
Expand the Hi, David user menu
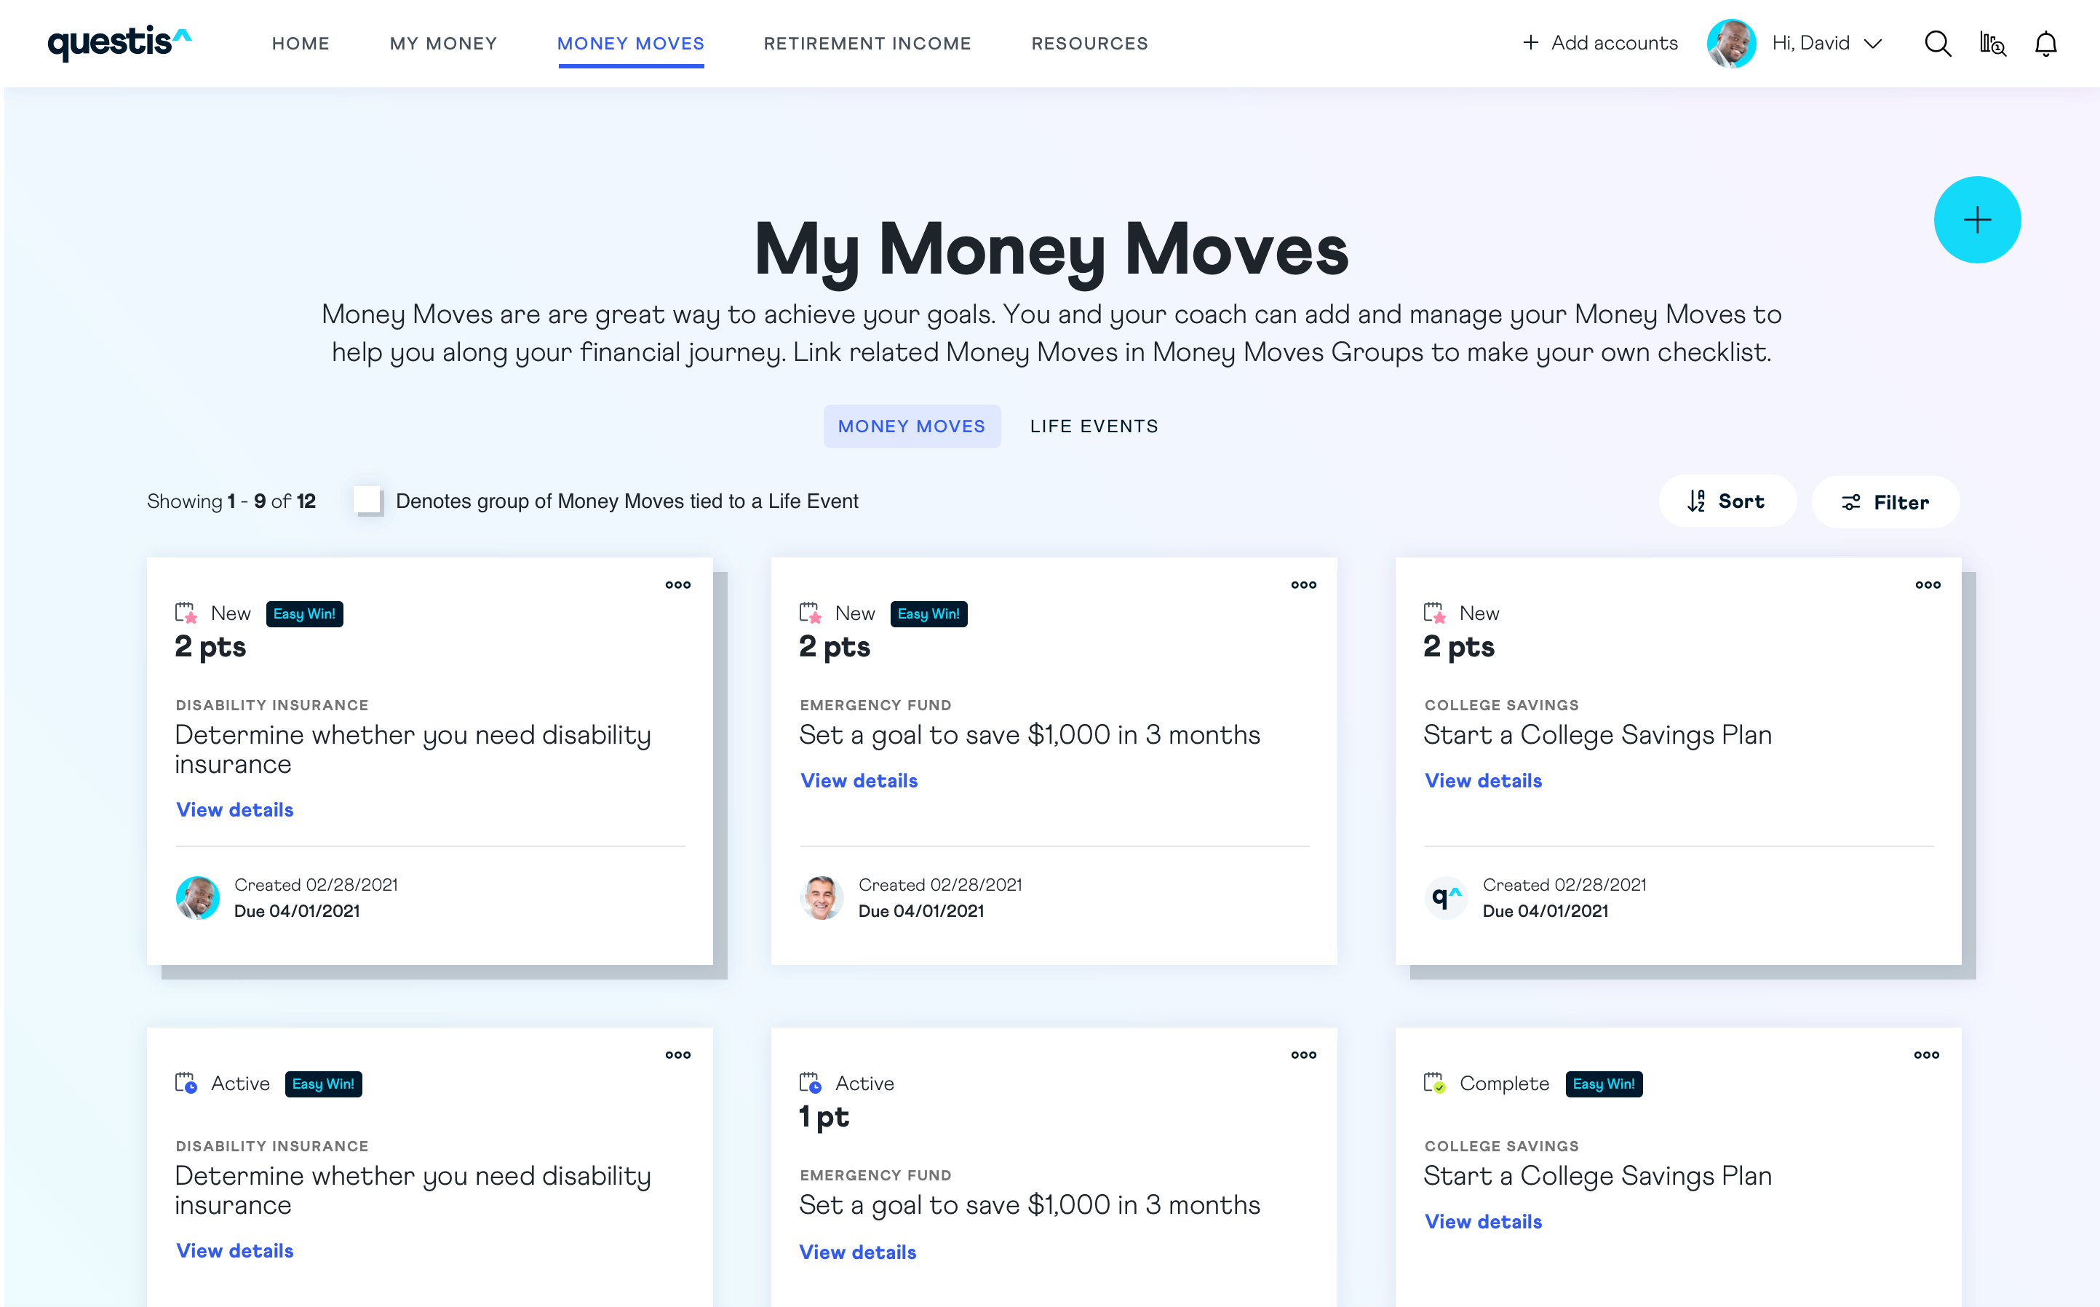pos(1825,43)
